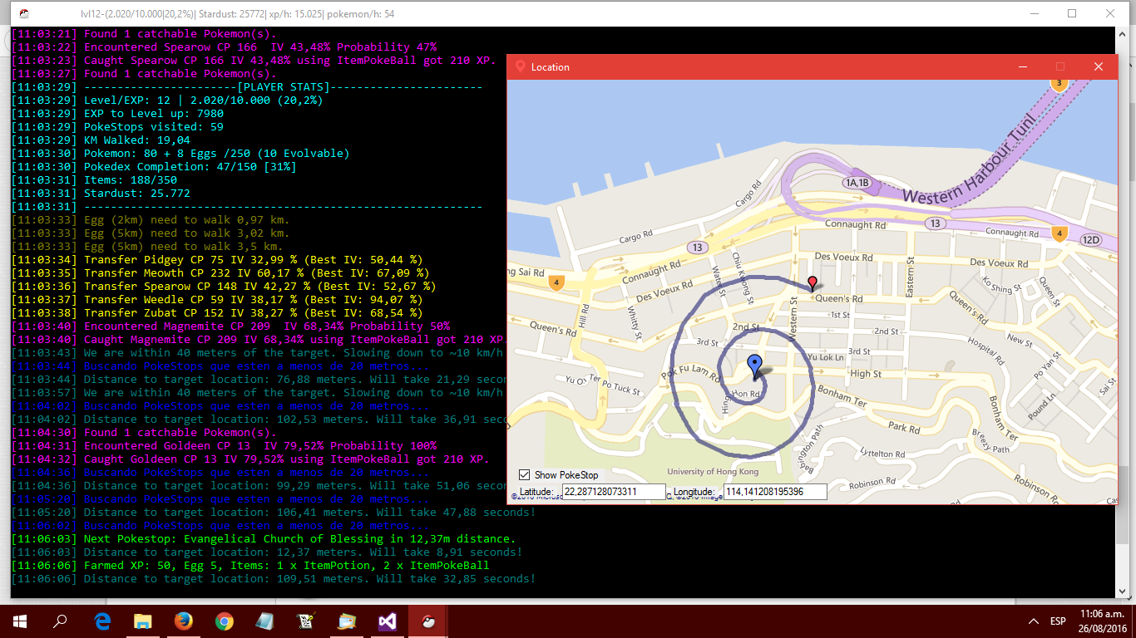
Task: Click the 'Caught Goldeen CP 13' log line
Action: (x=251, y=459)
